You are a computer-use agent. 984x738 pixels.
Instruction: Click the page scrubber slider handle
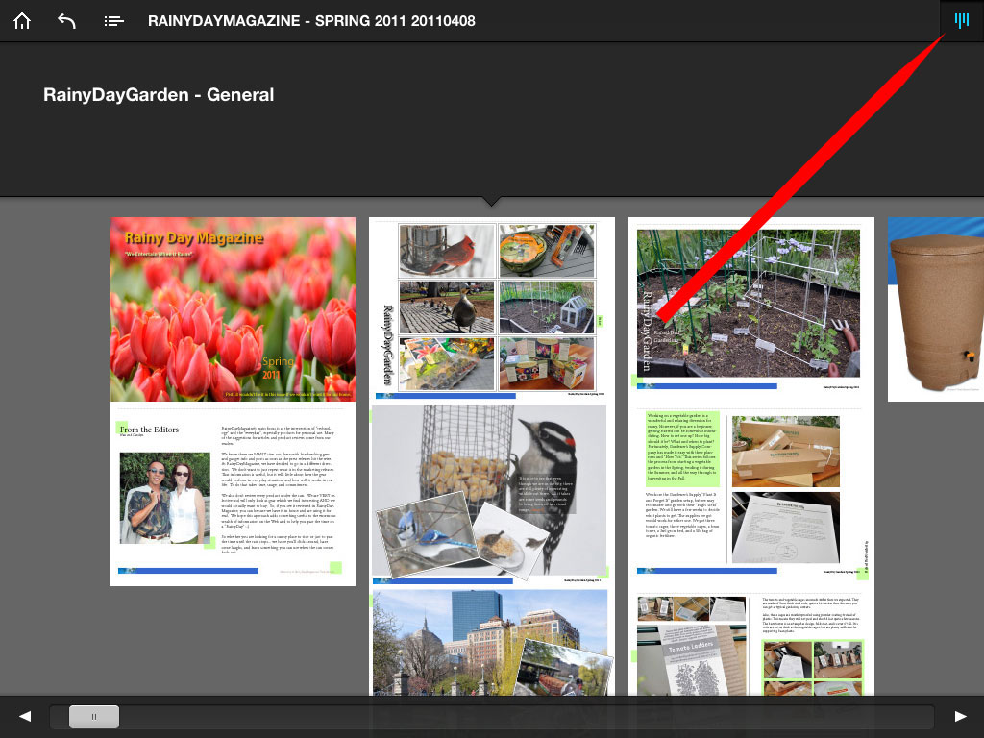tap(94, 717)
